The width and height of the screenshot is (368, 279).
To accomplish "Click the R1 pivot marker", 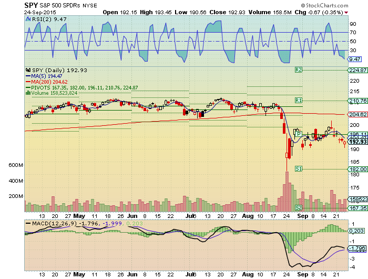I will (299, 101).
